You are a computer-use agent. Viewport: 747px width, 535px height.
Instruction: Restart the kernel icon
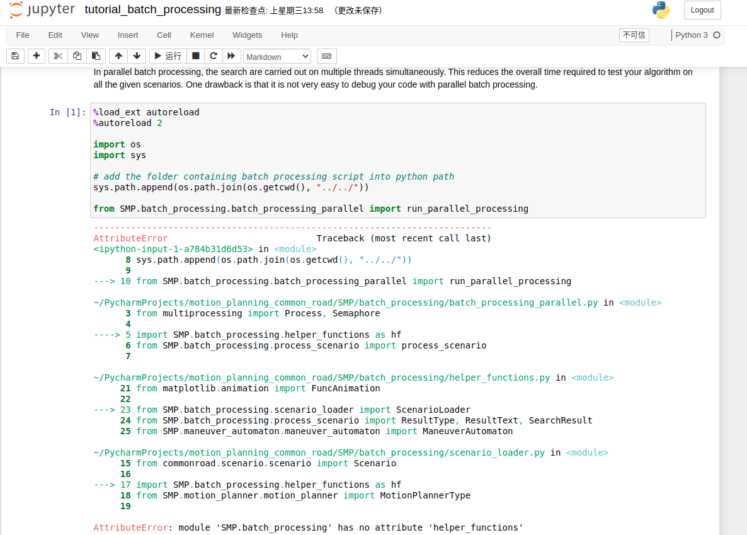pos(214,56)
